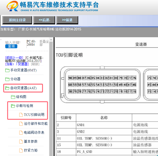Click the 运行部件和功能 document icon
The width and height of the screenshot is (158, 156).
click(x=21, y=124)
